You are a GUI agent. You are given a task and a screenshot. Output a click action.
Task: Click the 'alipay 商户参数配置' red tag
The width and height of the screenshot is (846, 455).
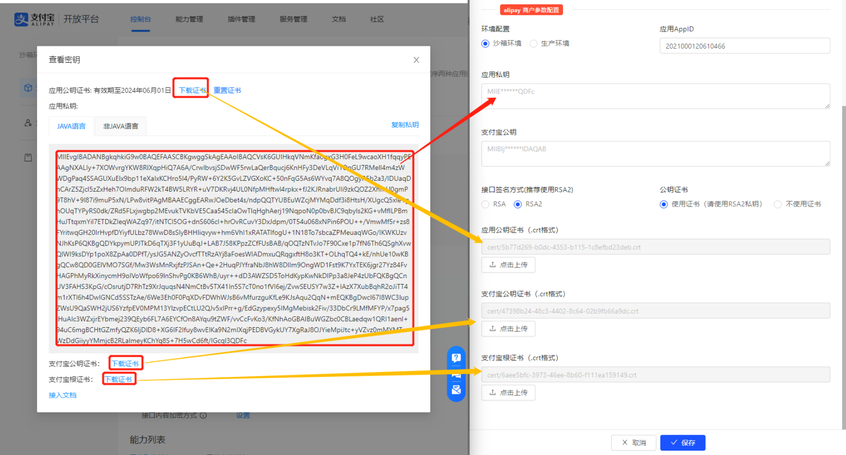(532, 10)
